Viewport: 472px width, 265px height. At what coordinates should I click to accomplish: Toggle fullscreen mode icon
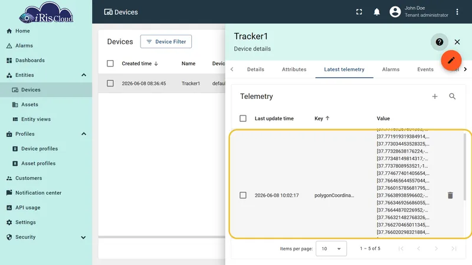pos(359,12)
